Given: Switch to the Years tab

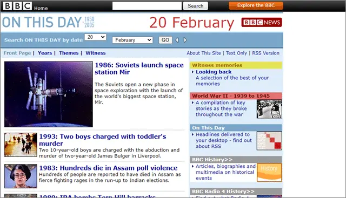Looking at the screenshot, I should click(x=45, y=53).
